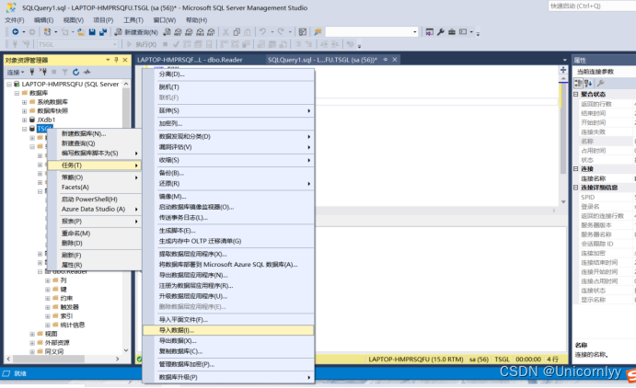Screen dimensions: 636x388
Task: Click the DMX query icon
Action: (189, 32)
